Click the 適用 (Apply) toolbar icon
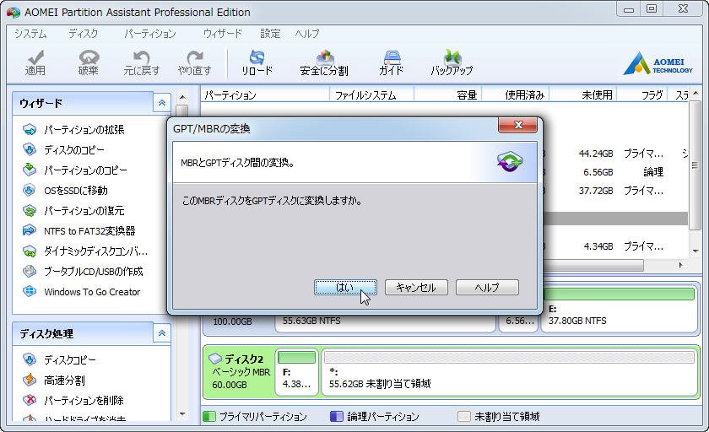The height and width of the screenshot is (432, 709). coord(35,57)
